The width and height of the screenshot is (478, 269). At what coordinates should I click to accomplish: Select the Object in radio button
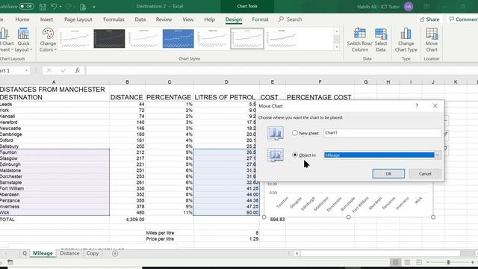coord(295,155)
